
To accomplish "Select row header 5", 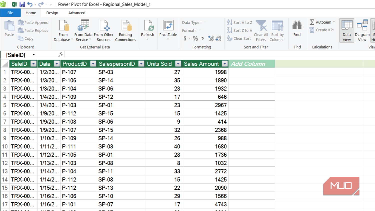I will pos(5,105).
